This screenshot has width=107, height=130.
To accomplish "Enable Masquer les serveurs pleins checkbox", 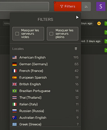I will [x=51, y=34].
